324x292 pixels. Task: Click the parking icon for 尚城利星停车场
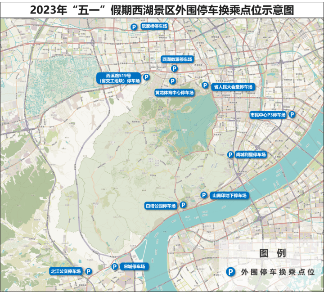(230, 154)
